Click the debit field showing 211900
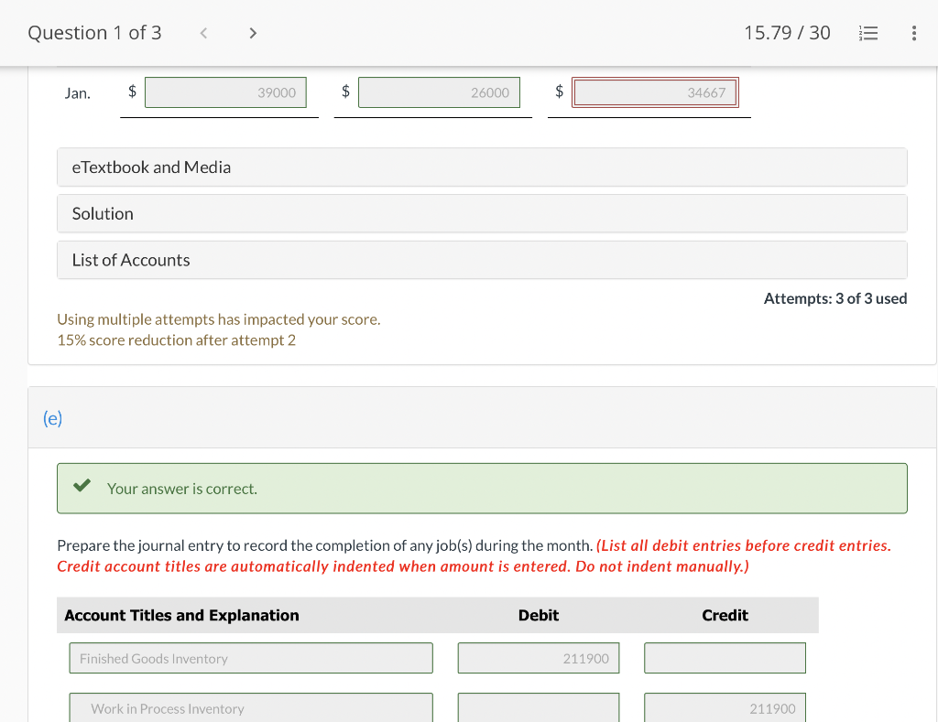938x722 pixels. coord(539,658)
